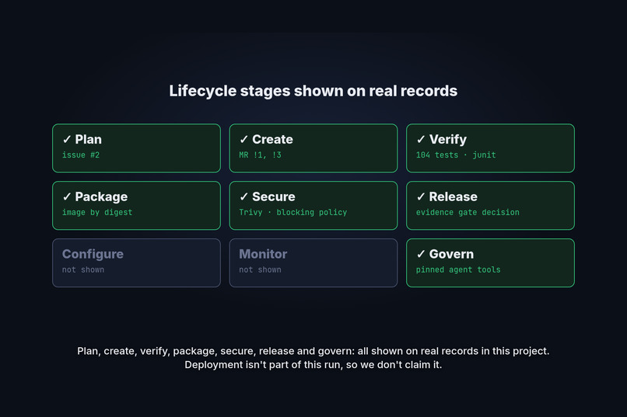Select the Create stage title
627x417 pixels.
pos(272,139)
